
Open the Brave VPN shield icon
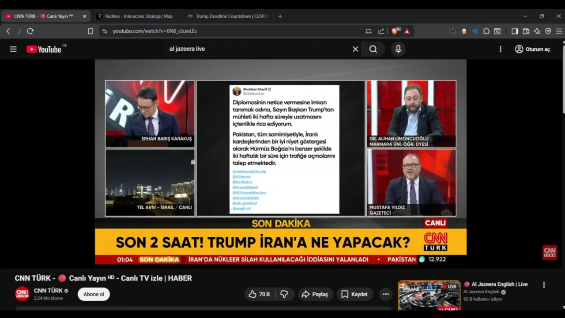point(548,31)
